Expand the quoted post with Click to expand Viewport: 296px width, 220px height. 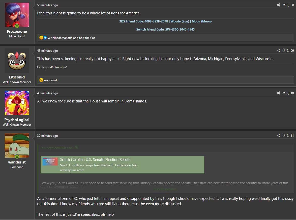[166, 189]
